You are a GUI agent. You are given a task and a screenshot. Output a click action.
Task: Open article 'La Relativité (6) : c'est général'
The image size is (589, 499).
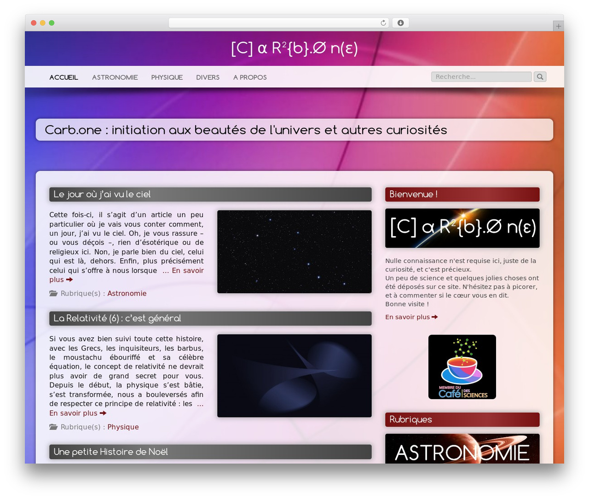(x=117, y=319)
